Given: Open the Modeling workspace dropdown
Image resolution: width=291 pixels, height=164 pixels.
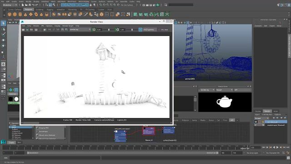Looking at the screenshot, I should [x=10, y=5].
